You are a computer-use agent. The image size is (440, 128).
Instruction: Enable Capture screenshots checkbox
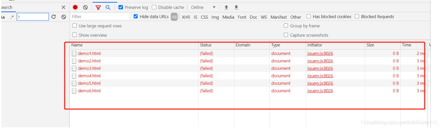(286, 35)
